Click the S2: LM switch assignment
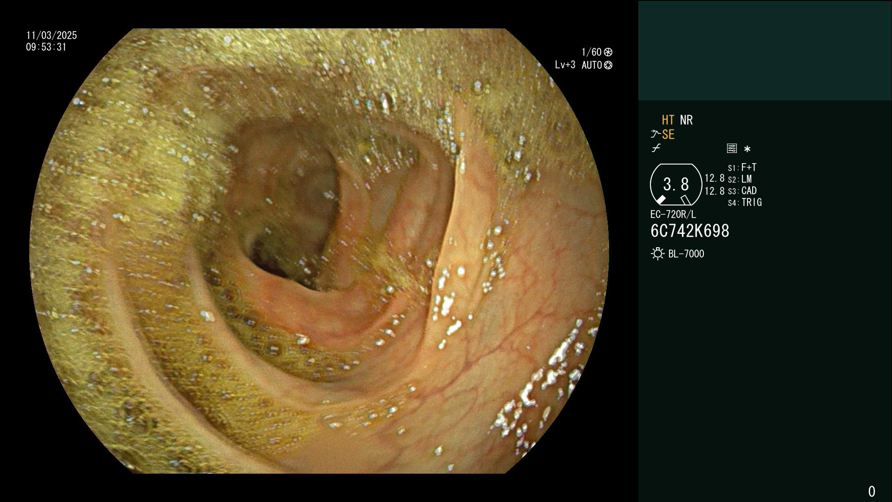The height and width of the screenshot is (502, 892). 740,179
